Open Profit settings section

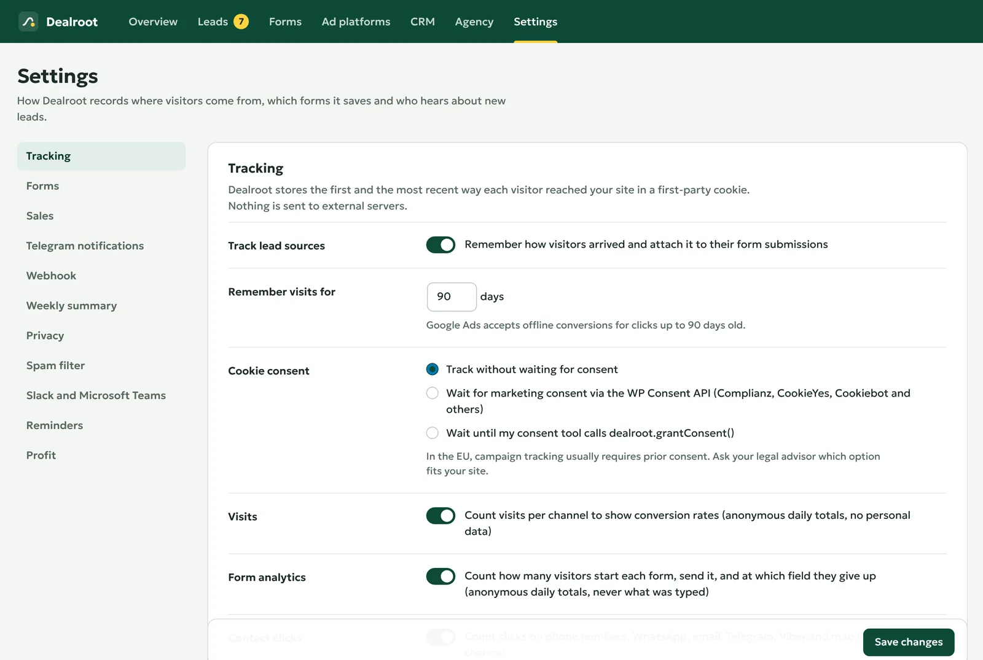click(101, 456)
